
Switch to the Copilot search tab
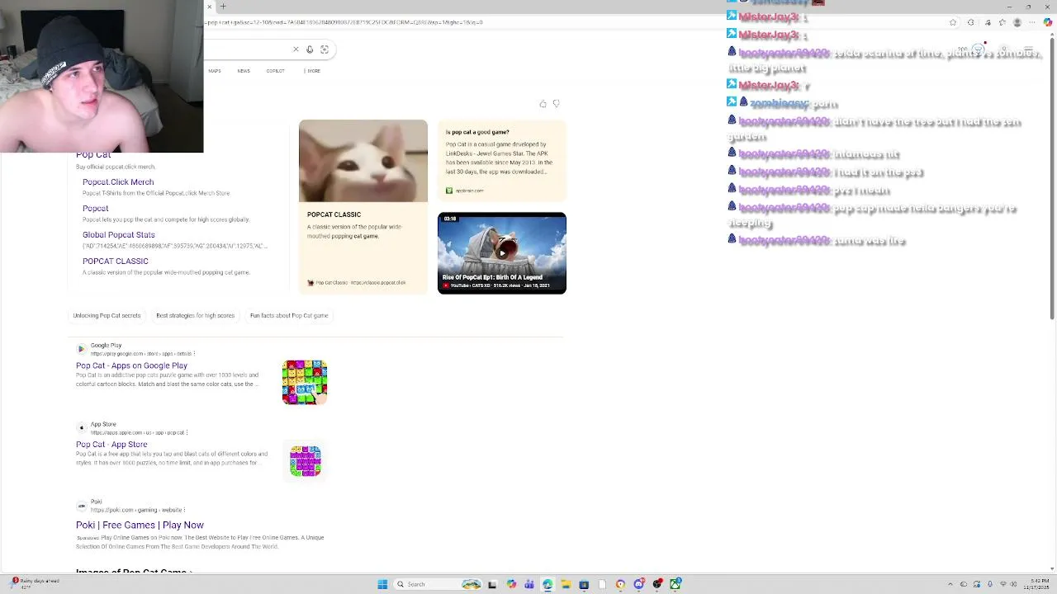pyautogui.click(x=275, y=71)
